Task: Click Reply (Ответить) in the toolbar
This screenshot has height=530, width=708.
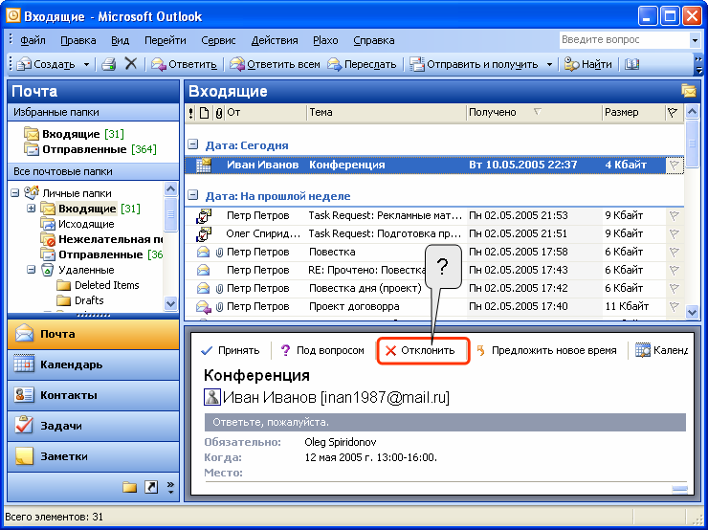Action: click(184, 64)
